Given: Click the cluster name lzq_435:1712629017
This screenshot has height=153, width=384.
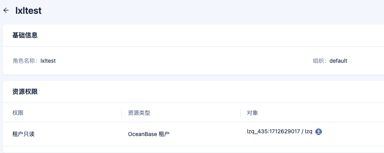Looking at the screenshot, I should click(273, 132).
